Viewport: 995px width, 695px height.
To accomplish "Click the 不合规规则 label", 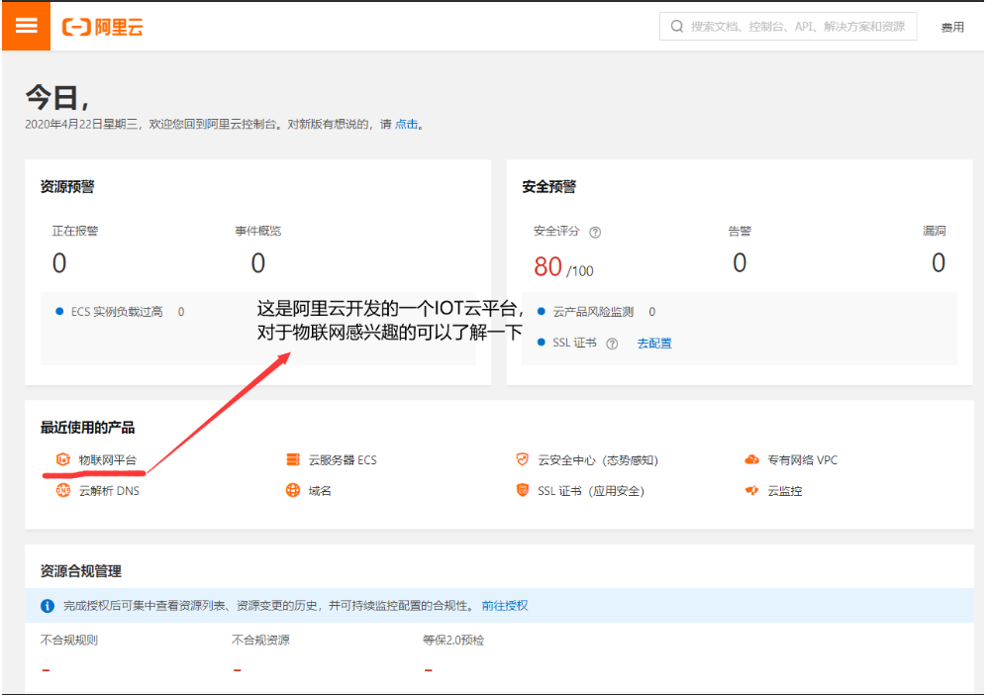I will click(x=69, y=640).
